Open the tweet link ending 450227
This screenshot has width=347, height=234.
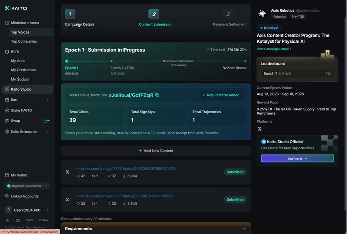(x=126, y=169)
